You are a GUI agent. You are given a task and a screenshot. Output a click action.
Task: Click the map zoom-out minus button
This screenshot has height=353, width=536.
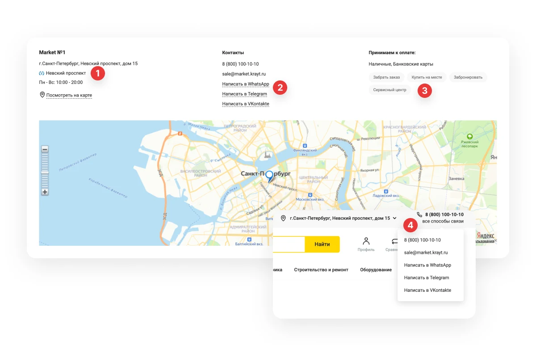[x=45, y=149]
